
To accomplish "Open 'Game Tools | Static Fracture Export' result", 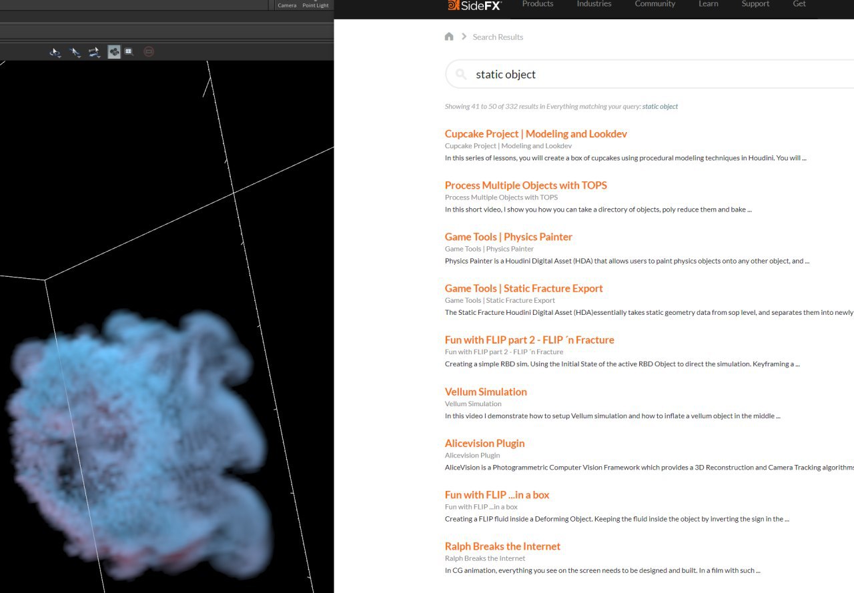I will click(x=524, y=288).
